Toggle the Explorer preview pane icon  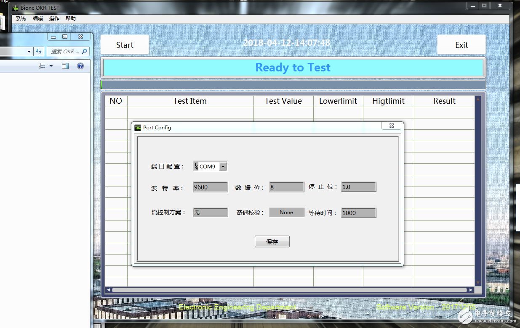click(65, 66)
